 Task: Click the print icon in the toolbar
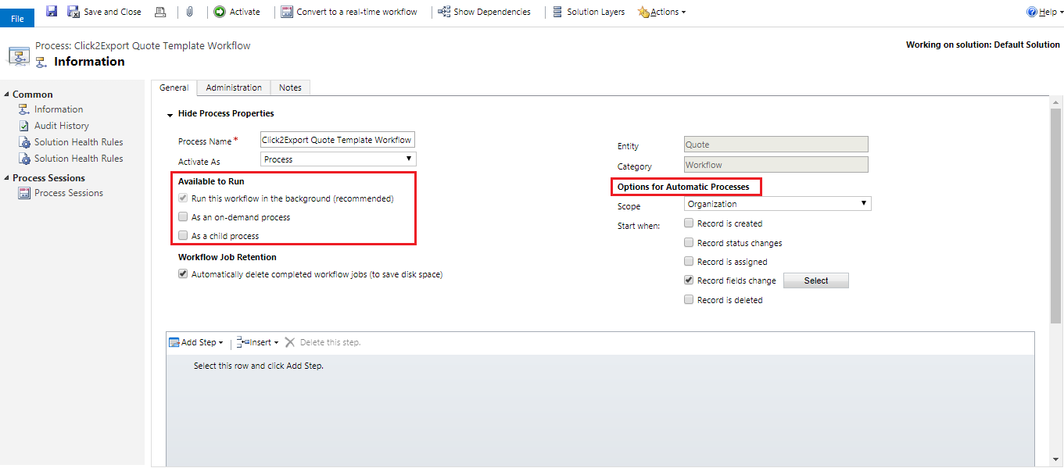pyautogui.click(x=160, y=12)
